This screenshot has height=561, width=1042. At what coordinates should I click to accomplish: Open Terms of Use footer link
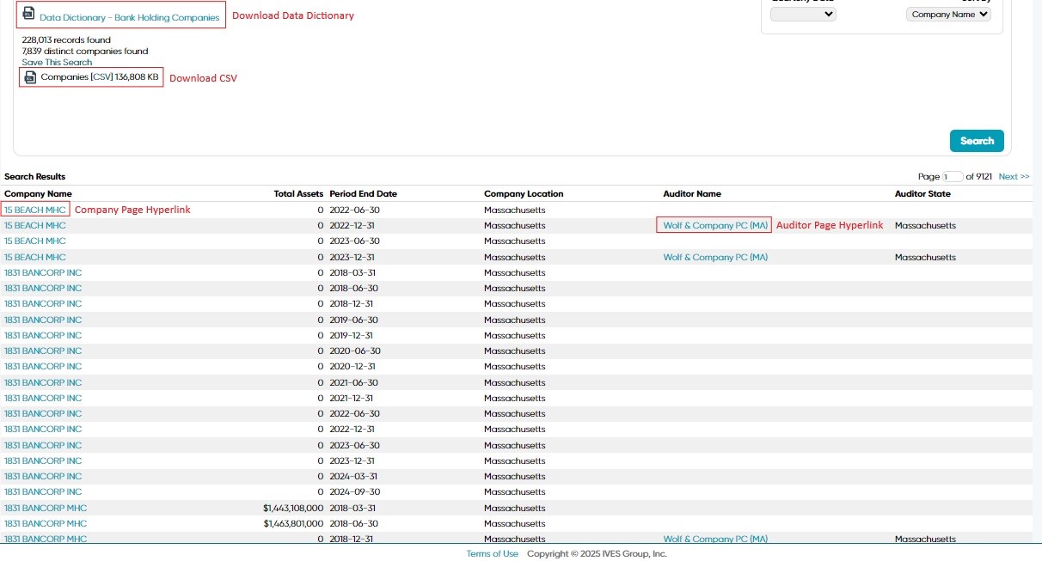click(493, 554)
